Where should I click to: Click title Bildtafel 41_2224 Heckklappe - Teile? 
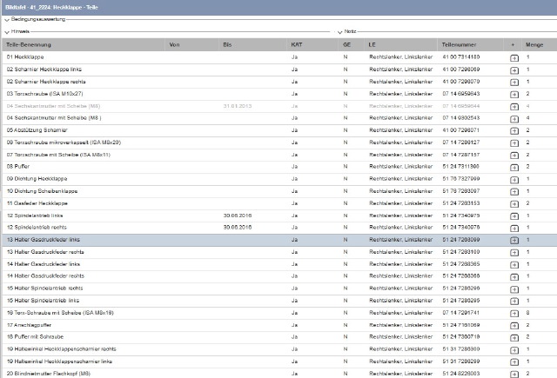(x=51, y=7)
